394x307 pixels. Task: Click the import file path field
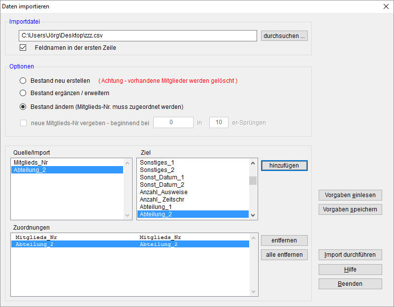(x=137, y=36)
